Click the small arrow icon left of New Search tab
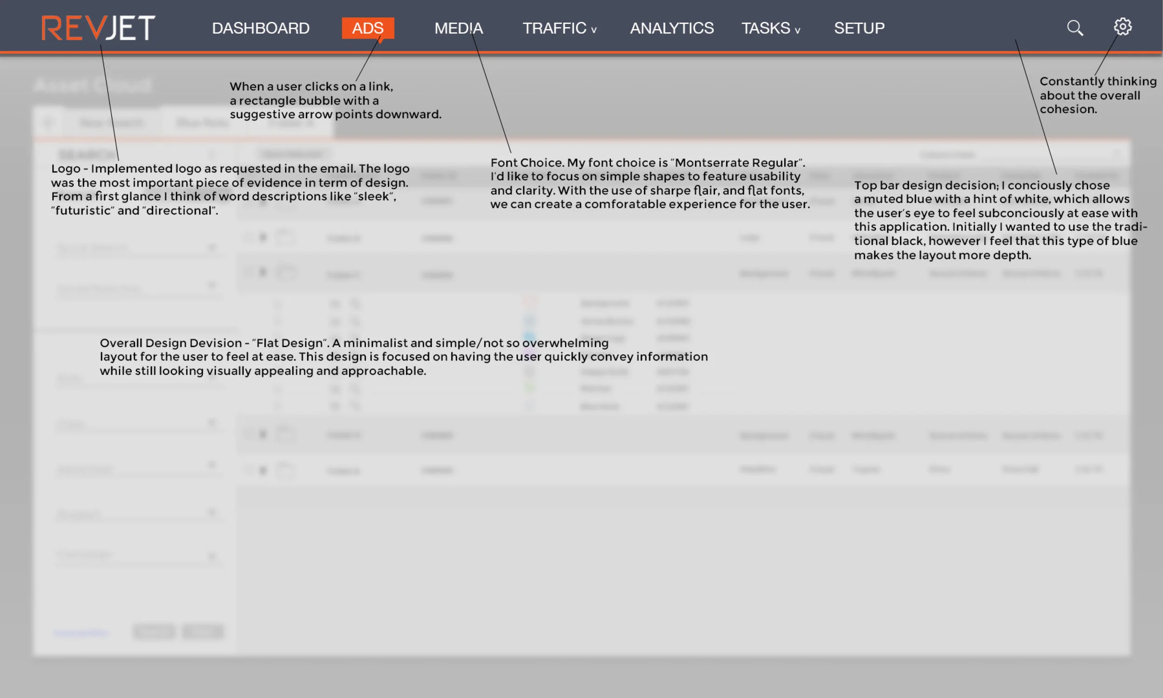 49,123
